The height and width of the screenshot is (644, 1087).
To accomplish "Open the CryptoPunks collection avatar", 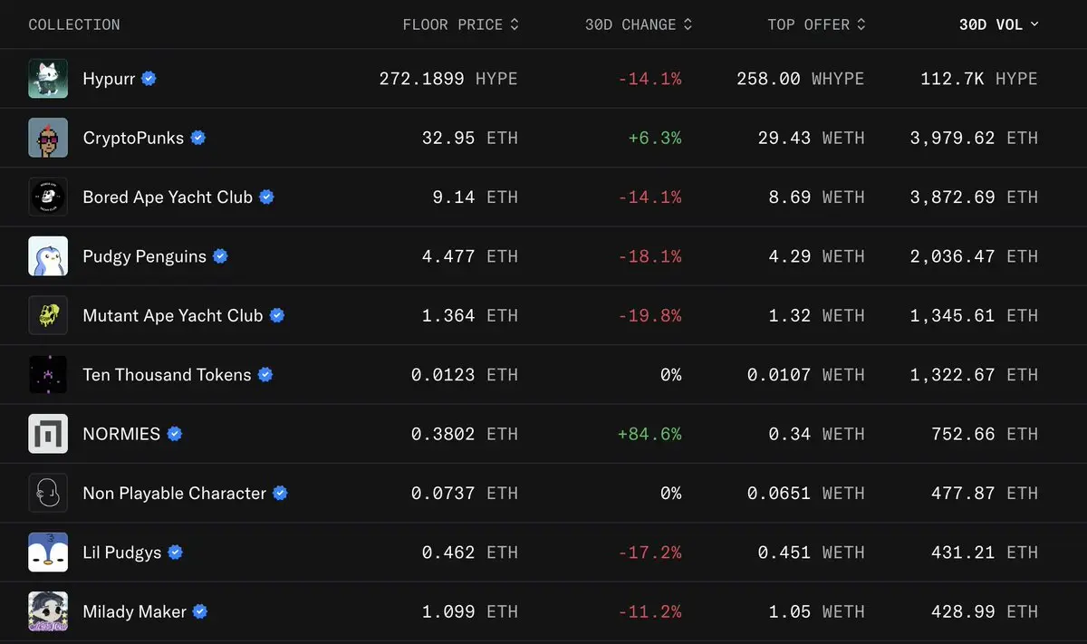I will click(x=48, y=138).
